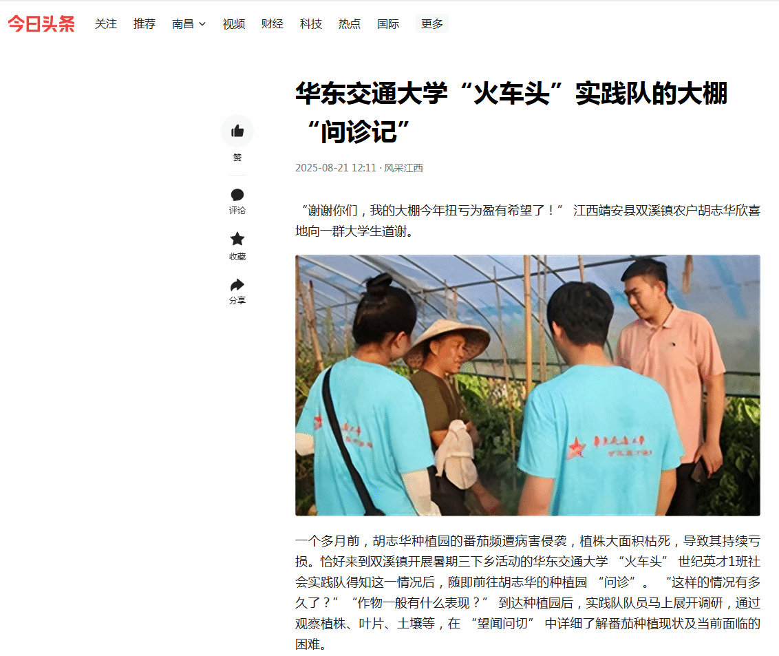
Task: Click the thumbs-up like icon
Action: pyautogui.click(x=237, y=131)
